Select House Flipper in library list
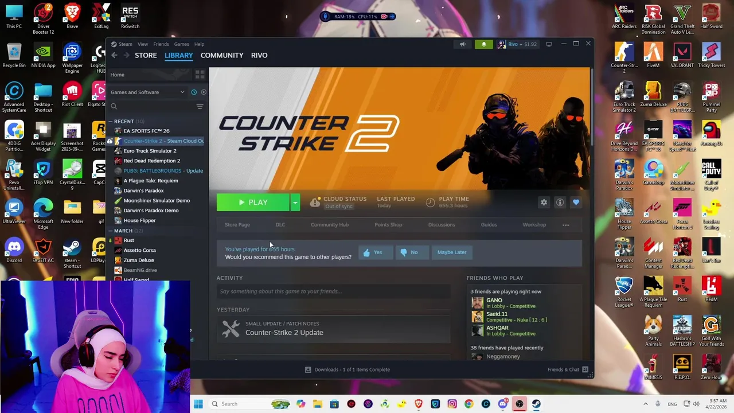Viewport: 734px width, 413px height. coord(139,221)
